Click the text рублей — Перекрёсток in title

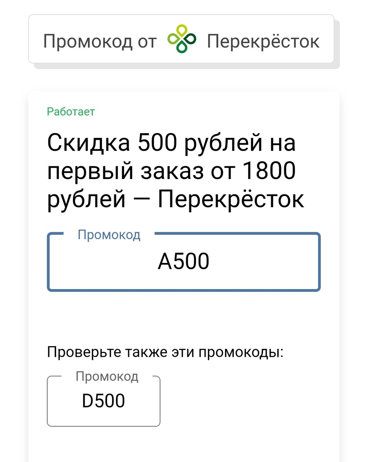pos(176,200)
